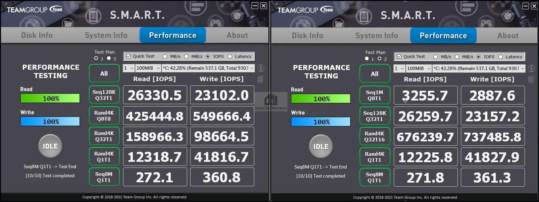Viewport: 539px width, 202px height.
Task: Select the Latency unit radio in right window
Action: coord(500,57)
